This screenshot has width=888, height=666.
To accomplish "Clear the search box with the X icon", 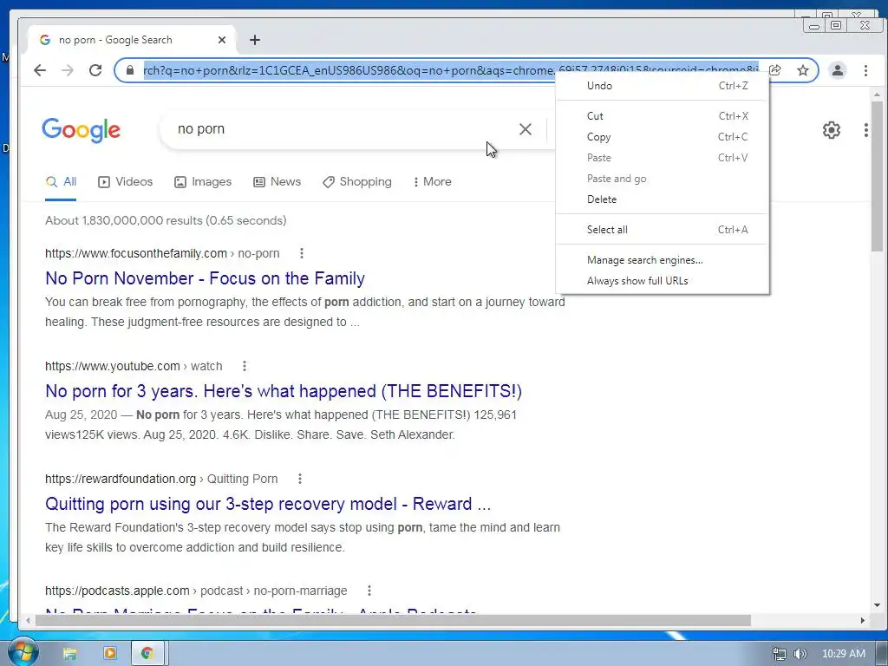I will [525, 129].
